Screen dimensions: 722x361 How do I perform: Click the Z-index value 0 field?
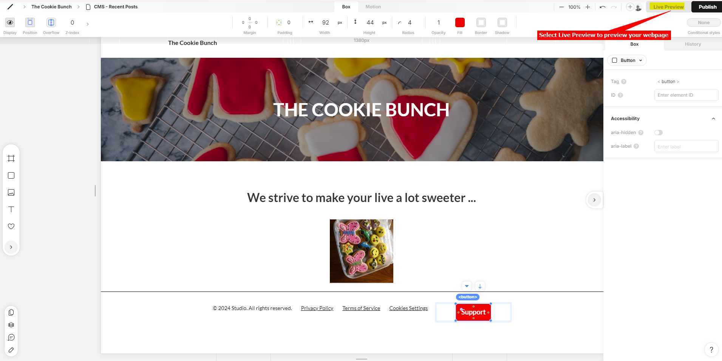(72, 23)
